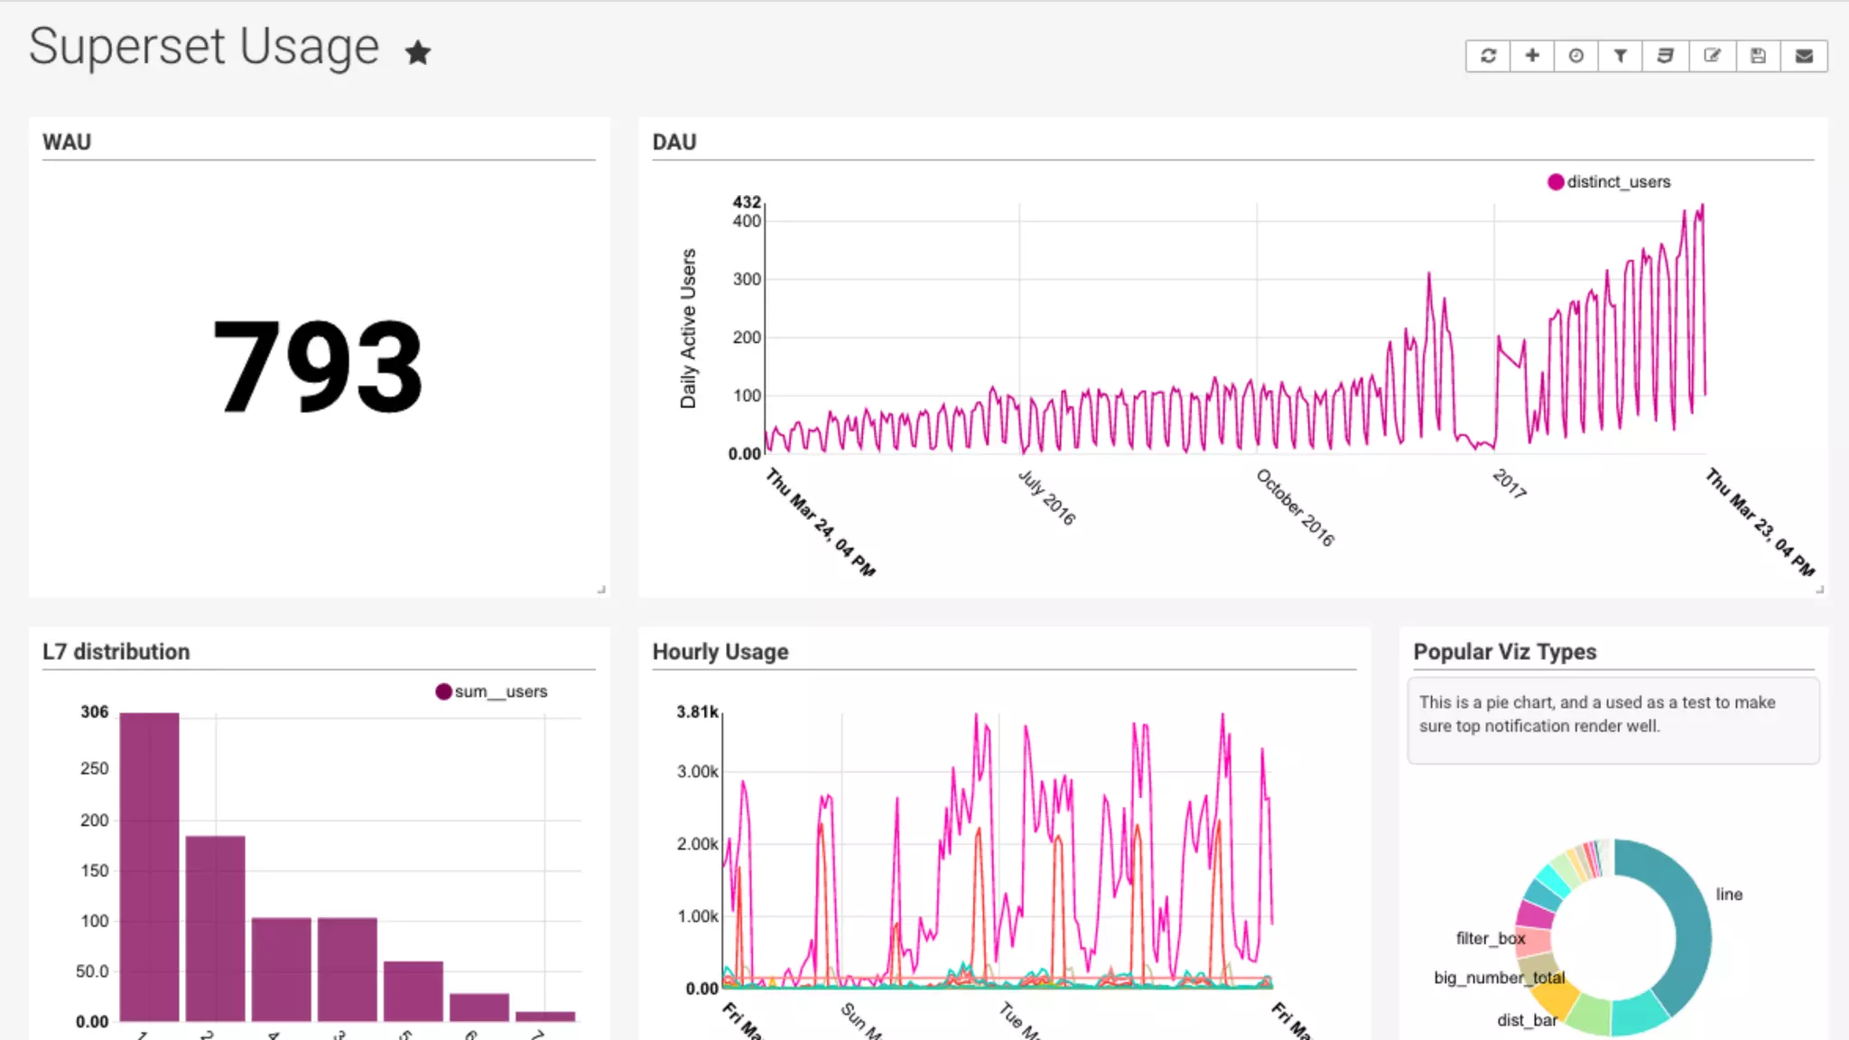The image size is (1849, 1040).
Task: Click the filter funnel icon
Action: point(1621,56)
